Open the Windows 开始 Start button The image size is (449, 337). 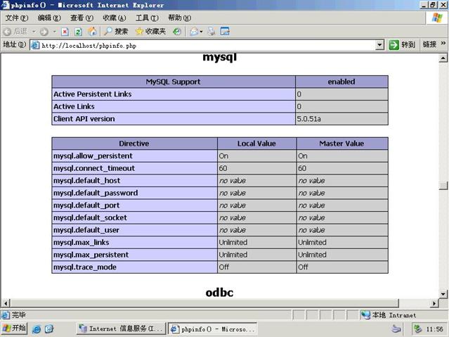(14, 329)
